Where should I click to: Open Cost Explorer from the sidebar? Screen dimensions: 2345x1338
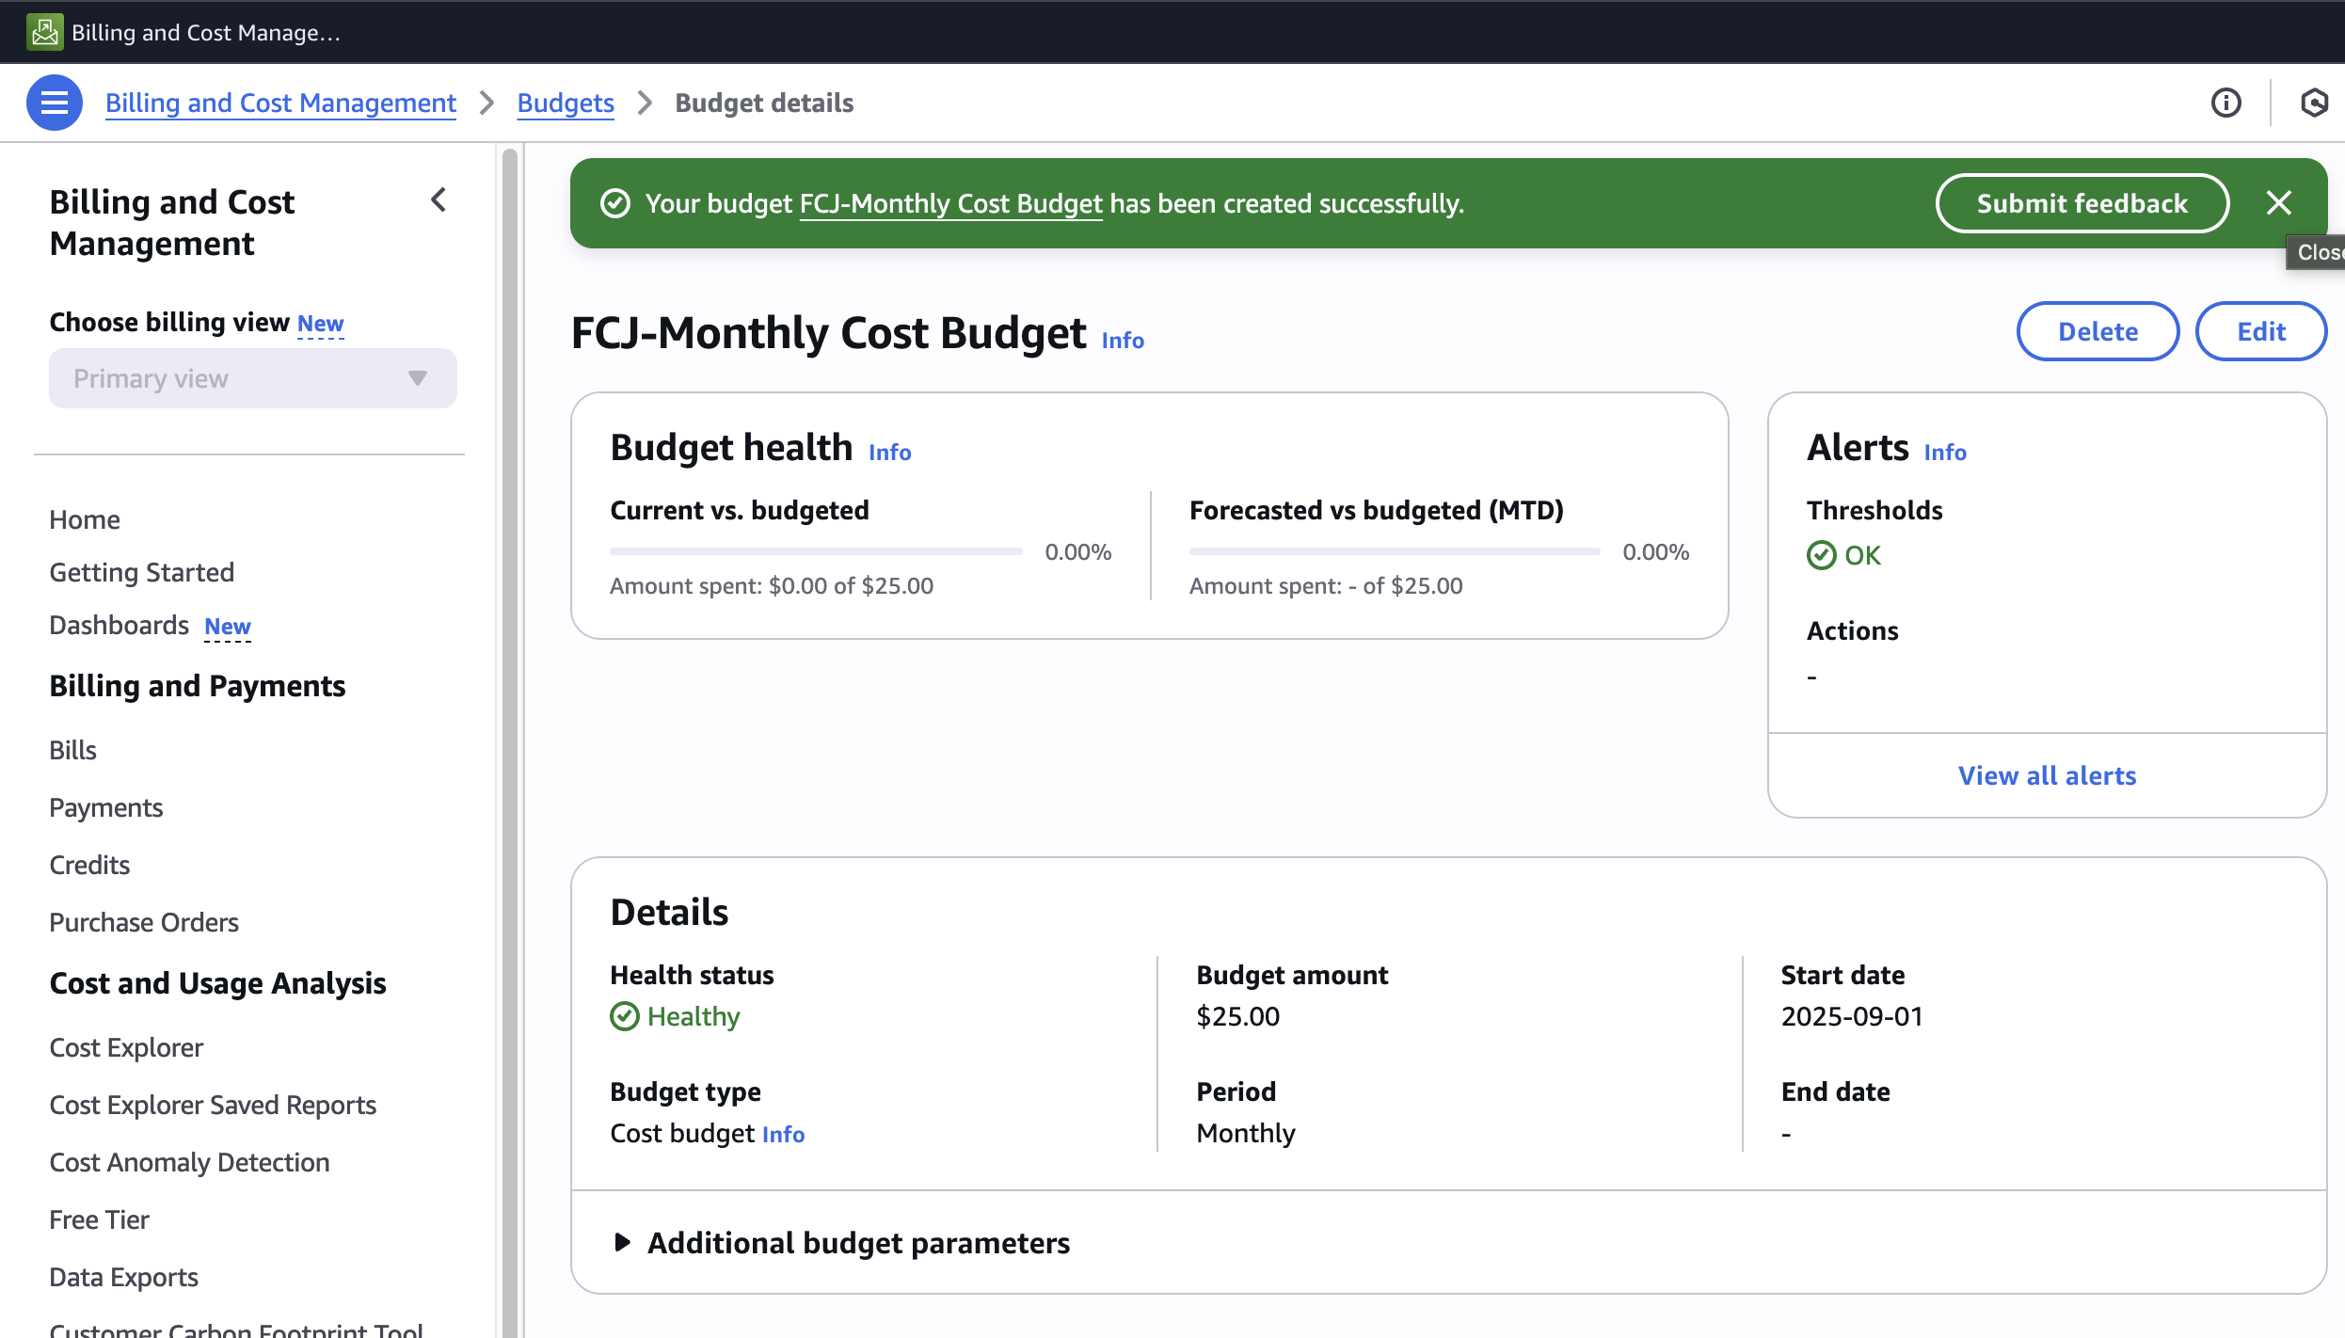tap(126, 1047)
